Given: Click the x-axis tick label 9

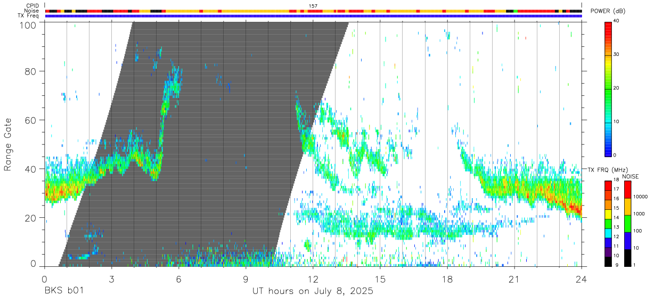Looking at the screenshot, I should pyautogui.click(x=246, y=279).
